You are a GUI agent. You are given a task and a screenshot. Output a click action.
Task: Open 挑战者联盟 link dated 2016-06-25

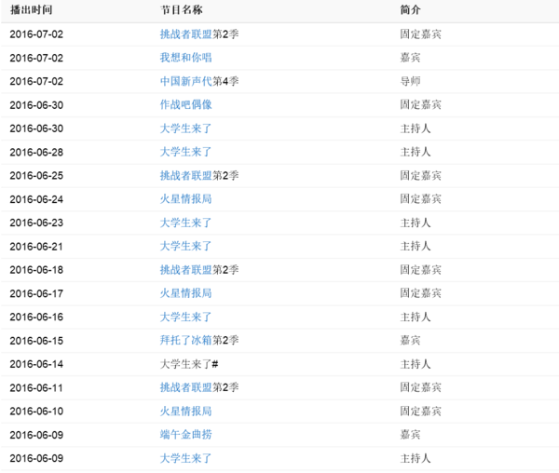click(x=185, y=176)
